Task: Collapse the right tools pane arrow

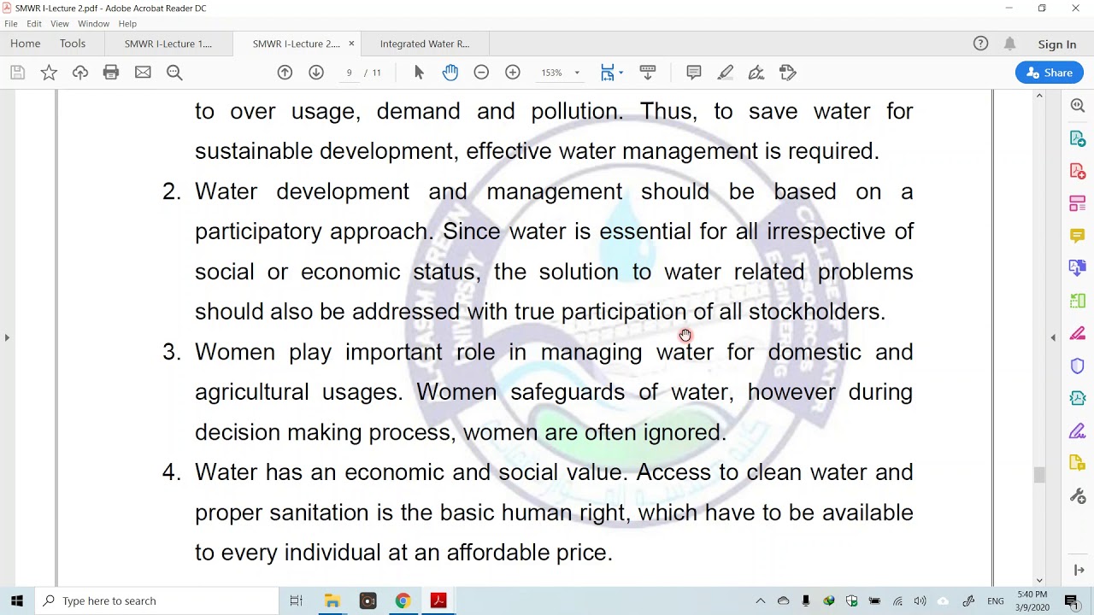Action: tap(1053, 337)
